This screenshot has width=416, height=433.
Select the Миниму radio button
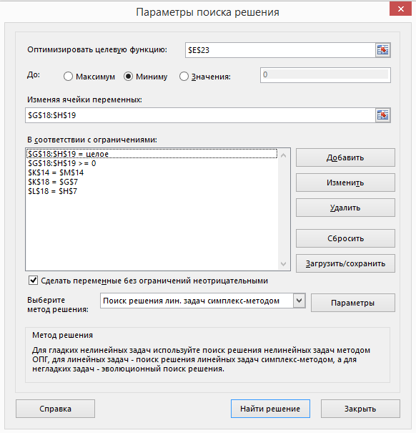pyautogui.click(x=128, y=77)
